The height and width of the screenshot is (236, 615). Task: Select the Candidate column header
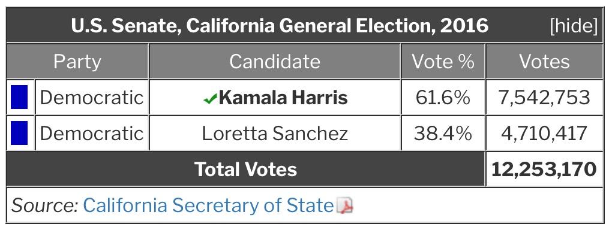point(275,62)
